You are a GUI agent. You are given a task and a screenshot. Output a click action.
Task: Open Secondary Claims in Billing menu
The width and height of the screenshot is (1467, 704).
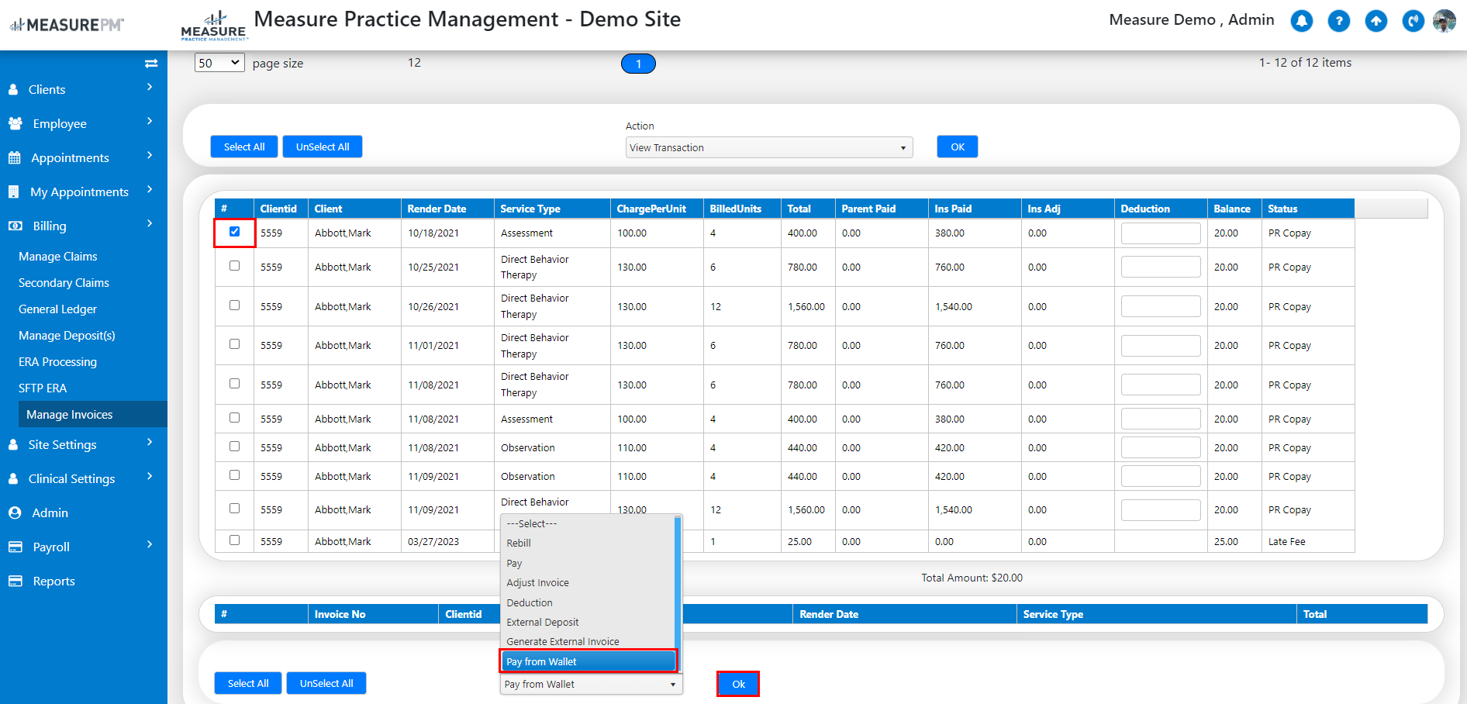click(x=64, y=283)
